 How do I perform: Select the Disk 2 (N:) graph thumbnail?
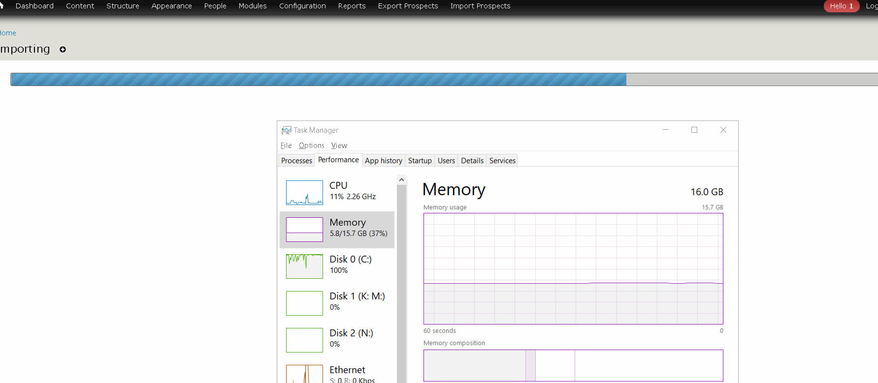coord(304,340)
